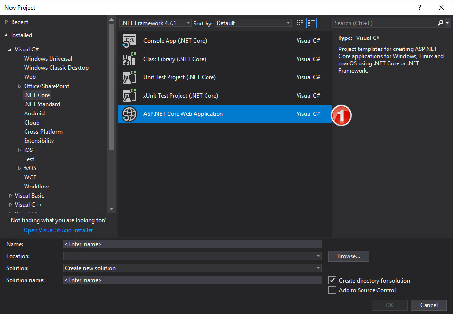Click the Name input field
The width and height of the screenshot is (453, 314).
pos(192,244)
